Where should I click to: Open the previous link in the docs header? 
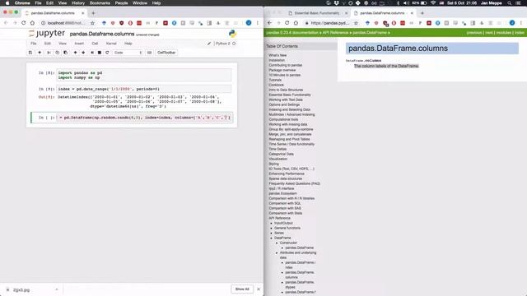474,33
